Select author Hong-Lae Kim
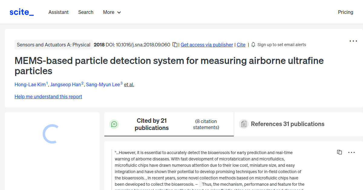Screen dimensions: 363x190 pos(30,84)
